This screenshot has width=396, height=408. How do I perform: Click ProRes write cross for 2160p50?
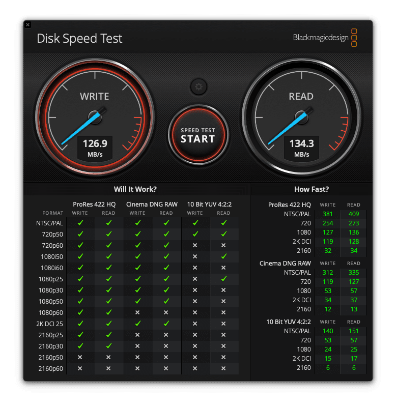pos(80,357)
